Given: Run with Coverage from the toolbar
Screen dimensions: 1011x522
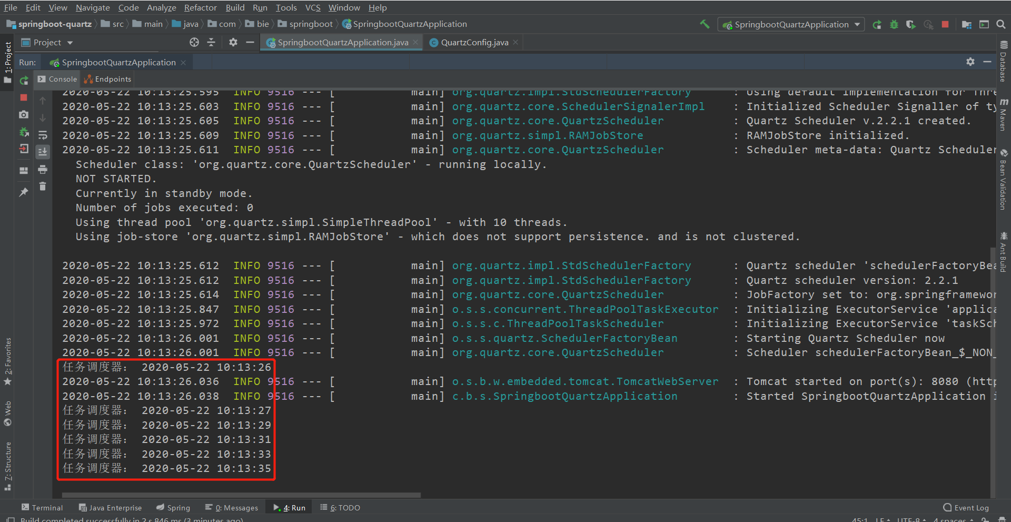Looking at the screenshot, I should click(x=911, y=24).
